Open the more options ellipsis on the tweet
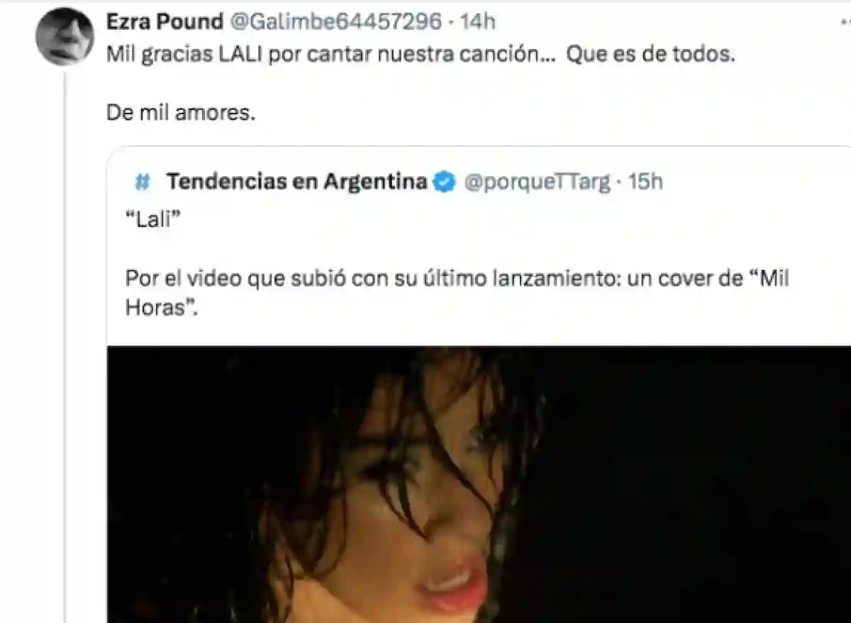The width and height of the screenshot is (851, 623). tap(842, 23)
